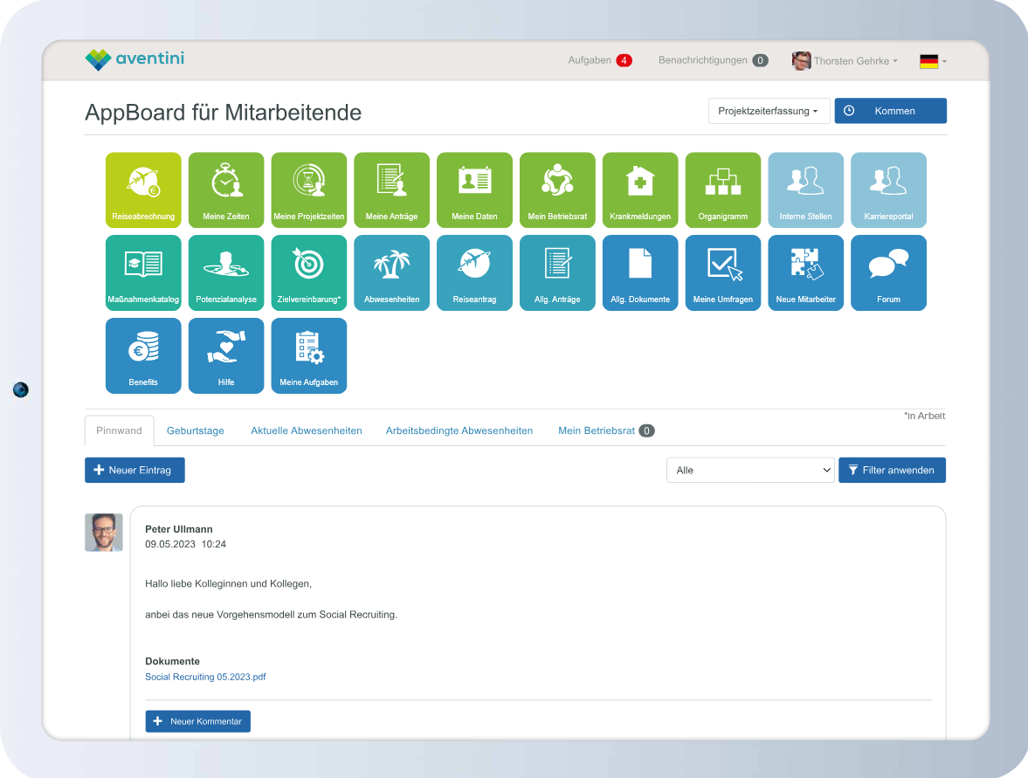Open the Benefits coin stack tile
The image size is (1028, 778).
pyautogui.click(x=143, y=355)
